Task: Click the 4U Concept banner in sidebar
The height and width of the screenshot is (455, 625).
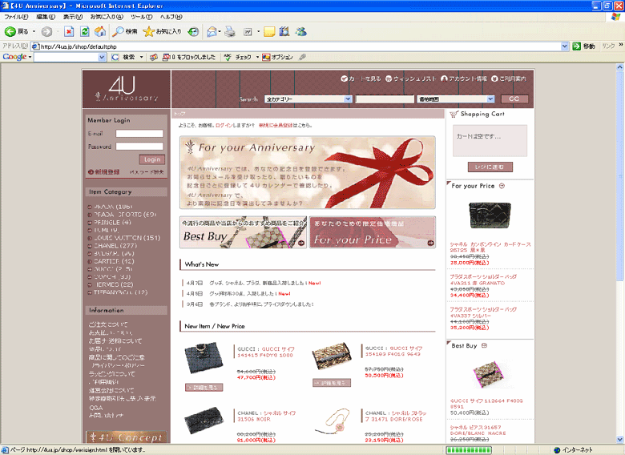Action: tap(127, 437)
